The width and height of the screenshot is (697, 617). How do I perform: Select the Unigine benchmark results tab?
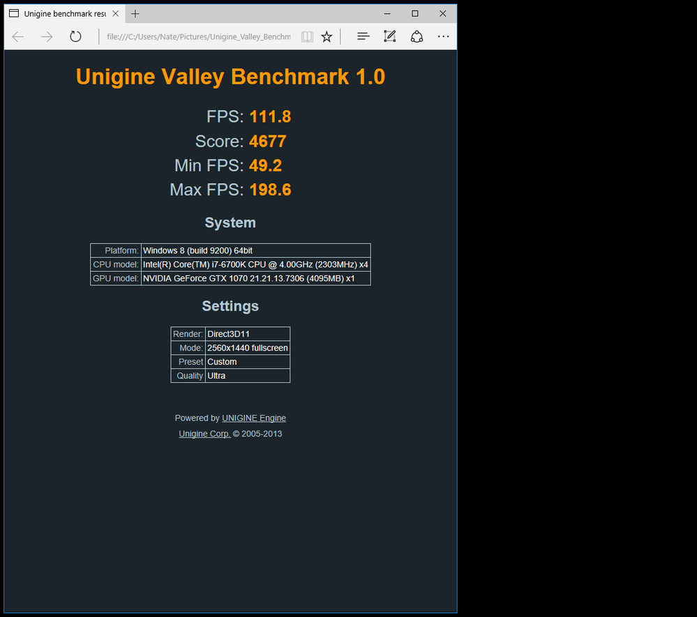(x=65, y=14)
